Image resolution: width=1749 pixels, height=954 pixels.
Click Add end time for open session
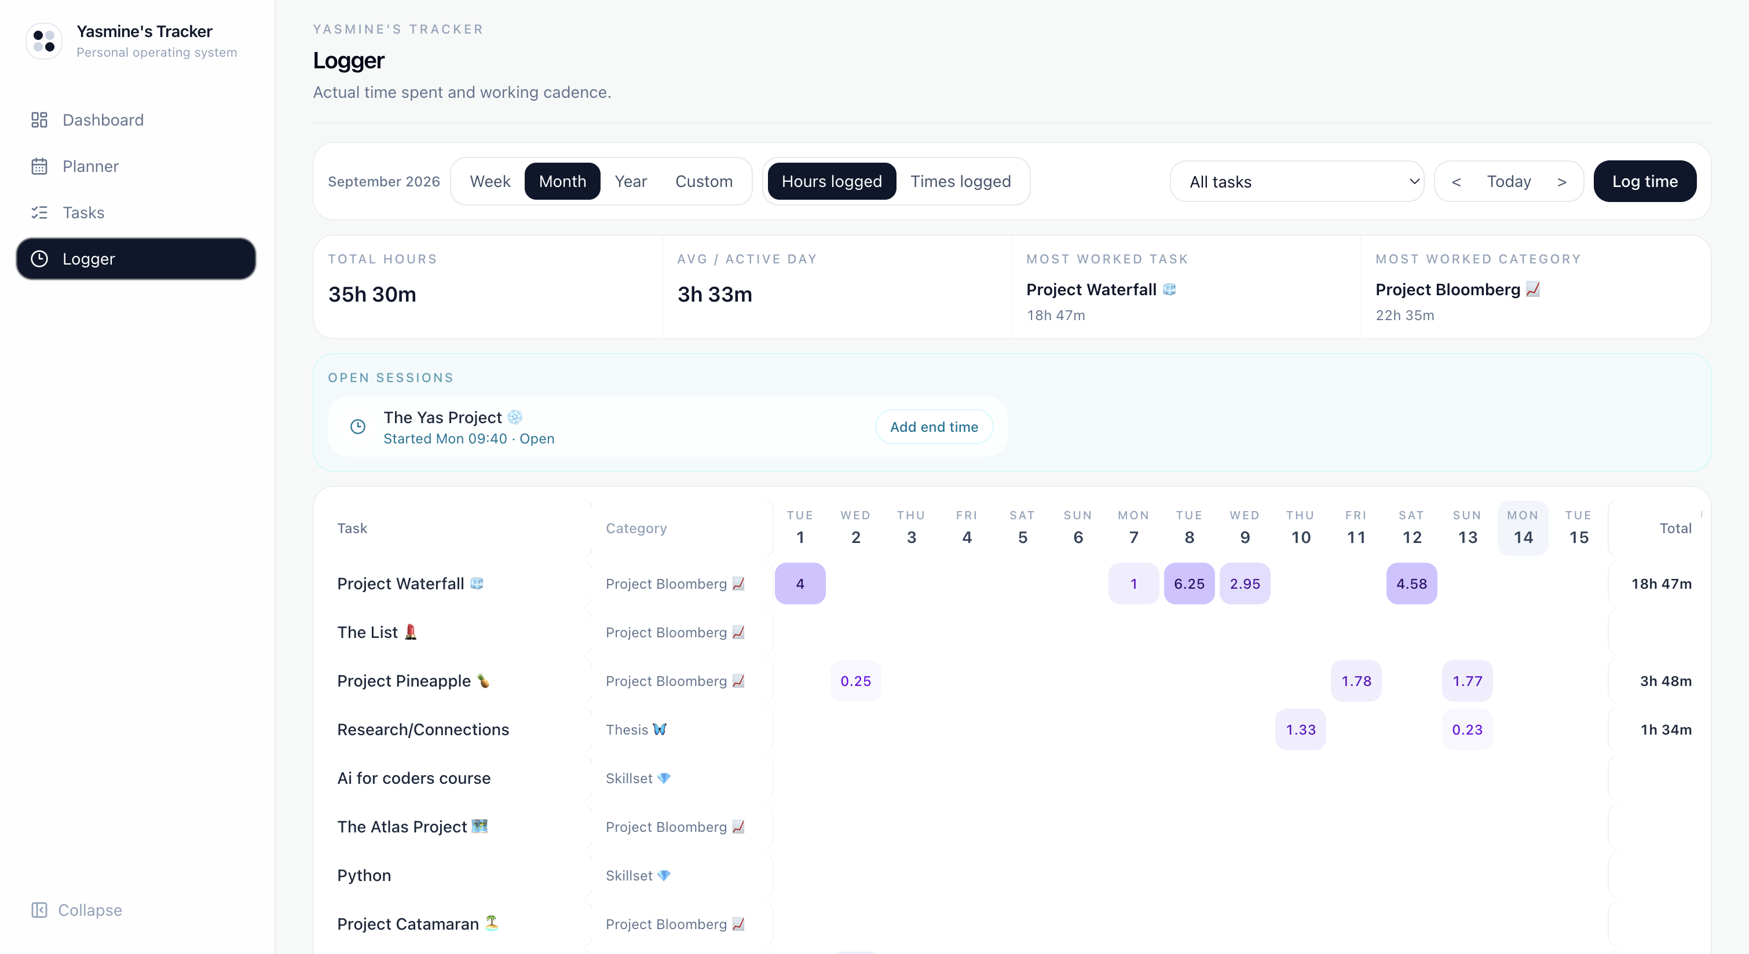[x=934, y=427]
